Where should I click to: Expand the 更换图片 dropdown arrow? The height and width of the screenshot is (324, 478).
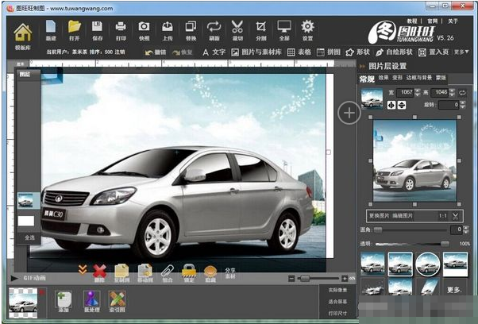[x=456, y=215]
